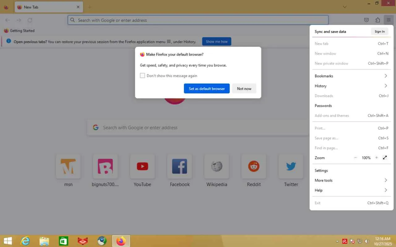Click the Save to Pocket icon
Viewport: 396px width, 247px height.
click(366, 20)
